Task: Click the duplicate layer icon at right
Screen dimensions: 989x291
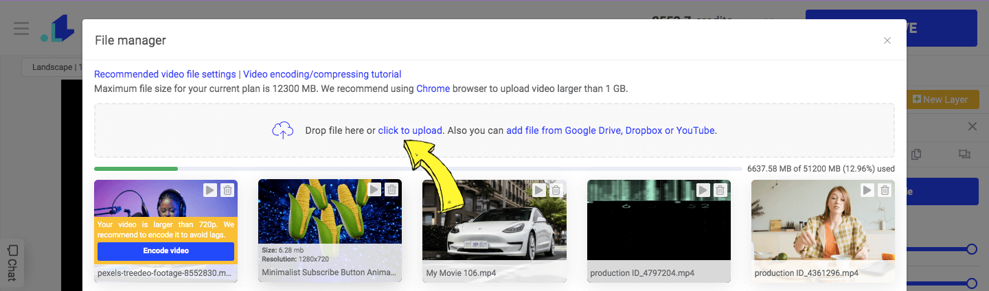Action: point(916,154)
